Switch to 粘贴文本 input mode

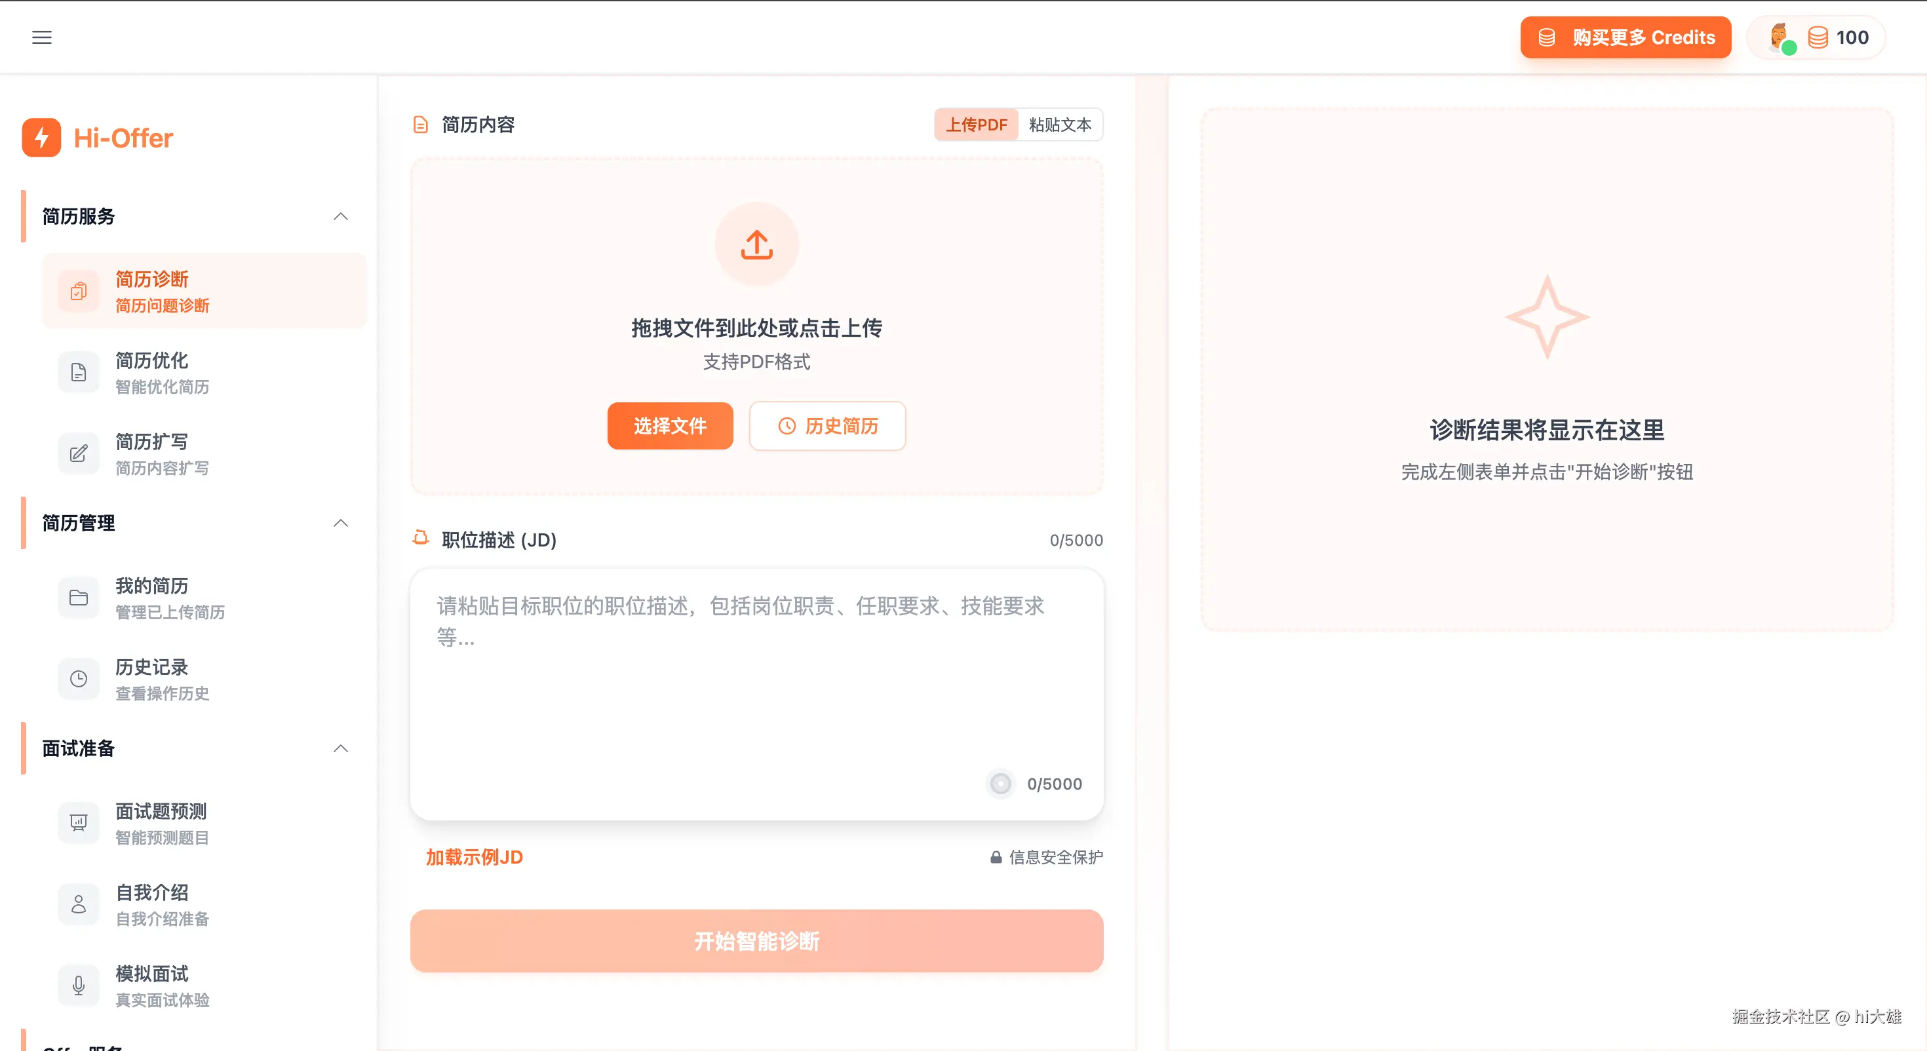1060,125
